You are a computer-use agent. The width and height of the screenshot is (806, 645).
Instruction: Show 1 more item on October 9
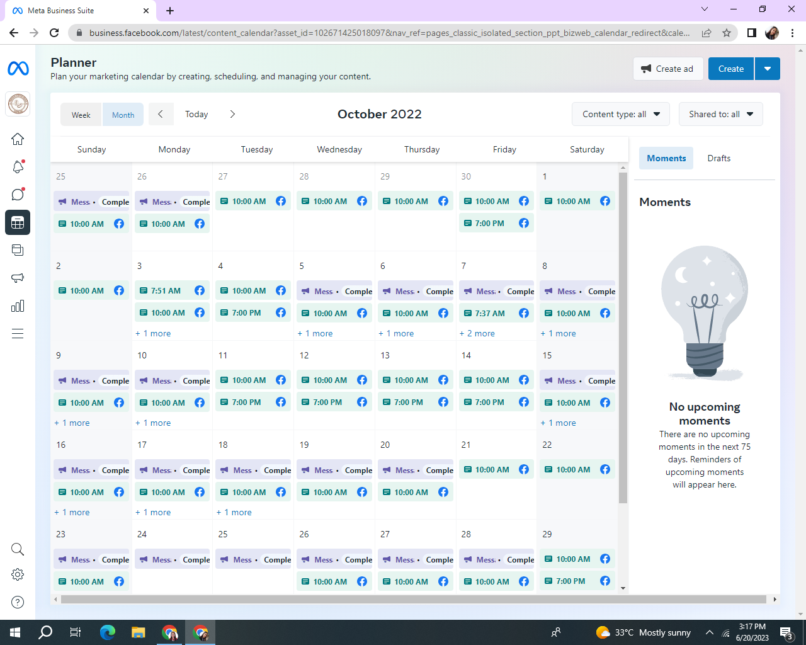pos(72,423)
